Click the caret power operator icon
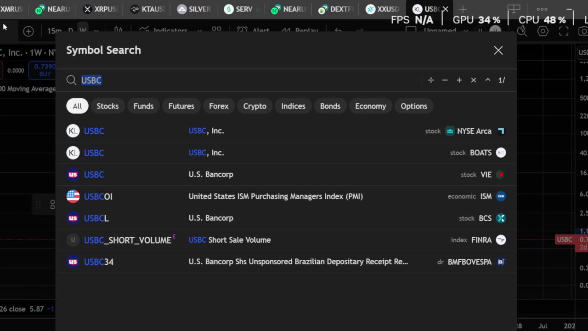588x331 pixels. coord(487,80)
